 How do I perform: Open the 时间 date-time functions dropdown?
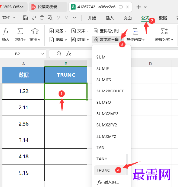pyautogui.click(x=80, y=40)
